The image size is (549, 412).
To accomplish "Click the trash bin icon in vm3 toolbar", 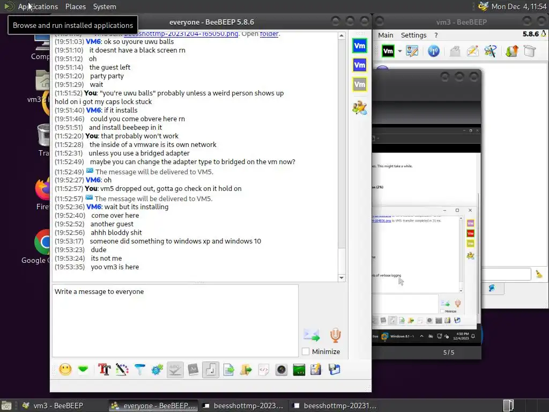I will point(530,51).
